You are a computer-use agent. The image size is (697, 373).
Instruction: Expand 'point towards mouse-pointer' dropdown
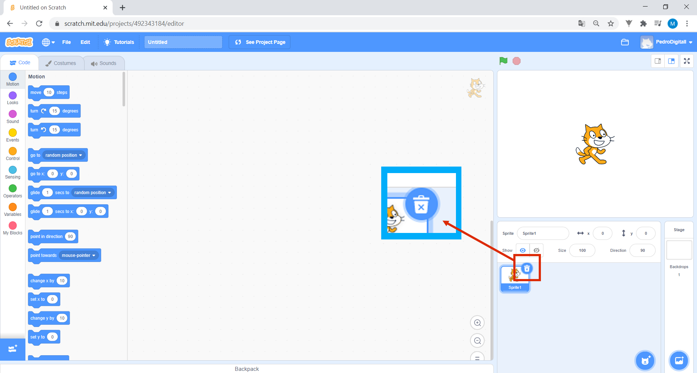coord(79,255)
